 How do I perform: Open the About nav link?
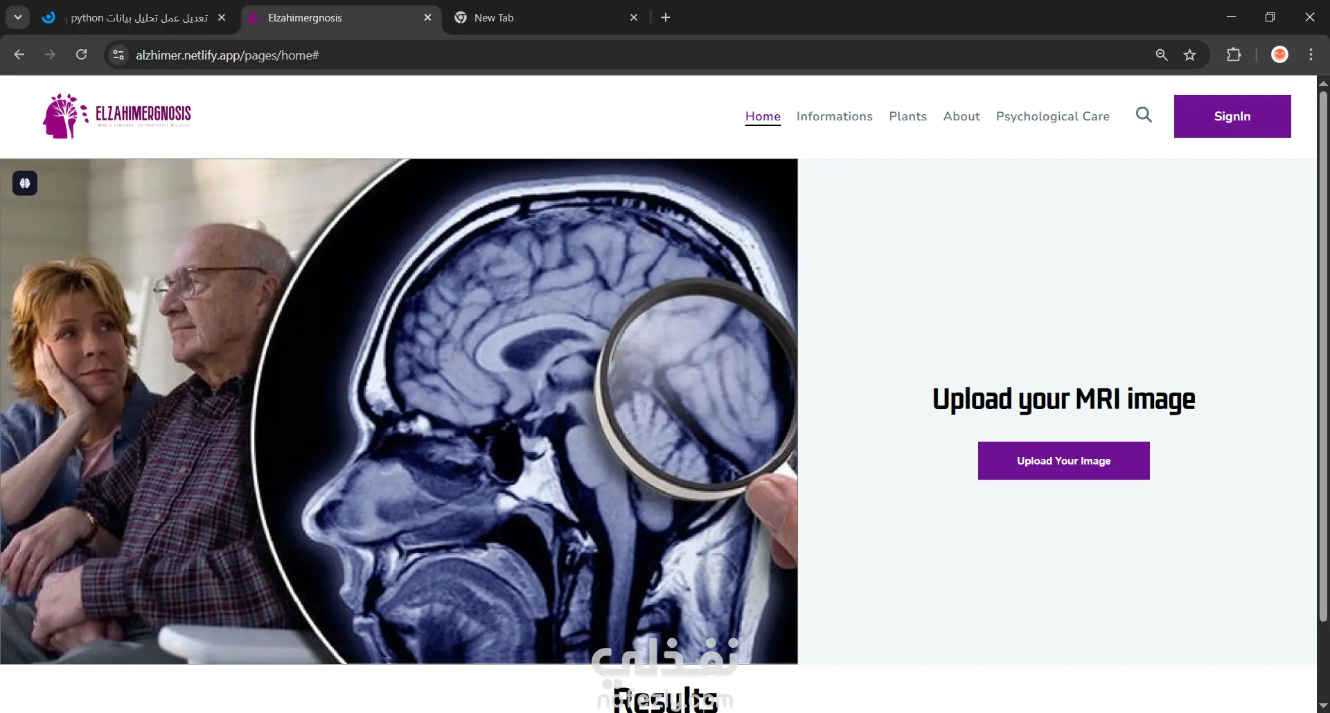tap(961, 116)
